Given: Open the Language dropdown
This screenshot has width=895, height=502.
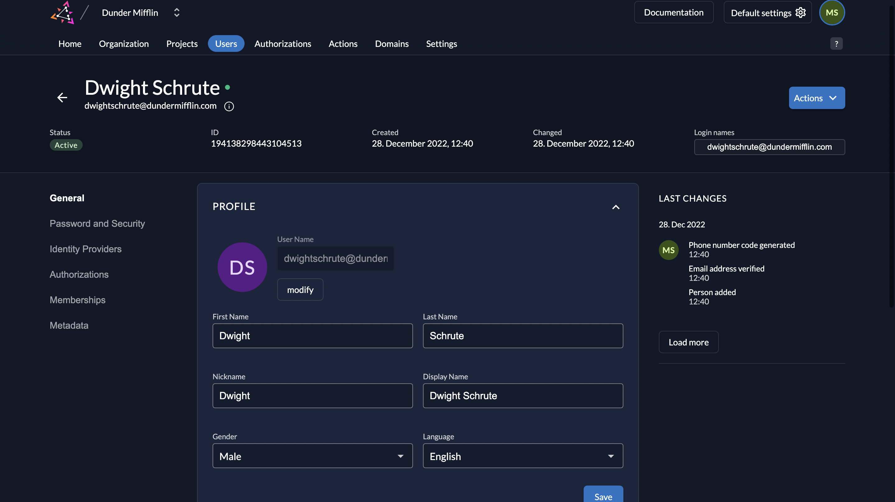Looking at the screenshot, I should tap(522, 456).
